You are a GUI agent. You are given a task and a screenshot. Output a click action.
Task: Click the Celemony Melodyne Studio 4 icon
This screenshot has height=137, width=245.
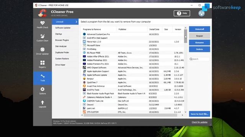coord(84,97)
